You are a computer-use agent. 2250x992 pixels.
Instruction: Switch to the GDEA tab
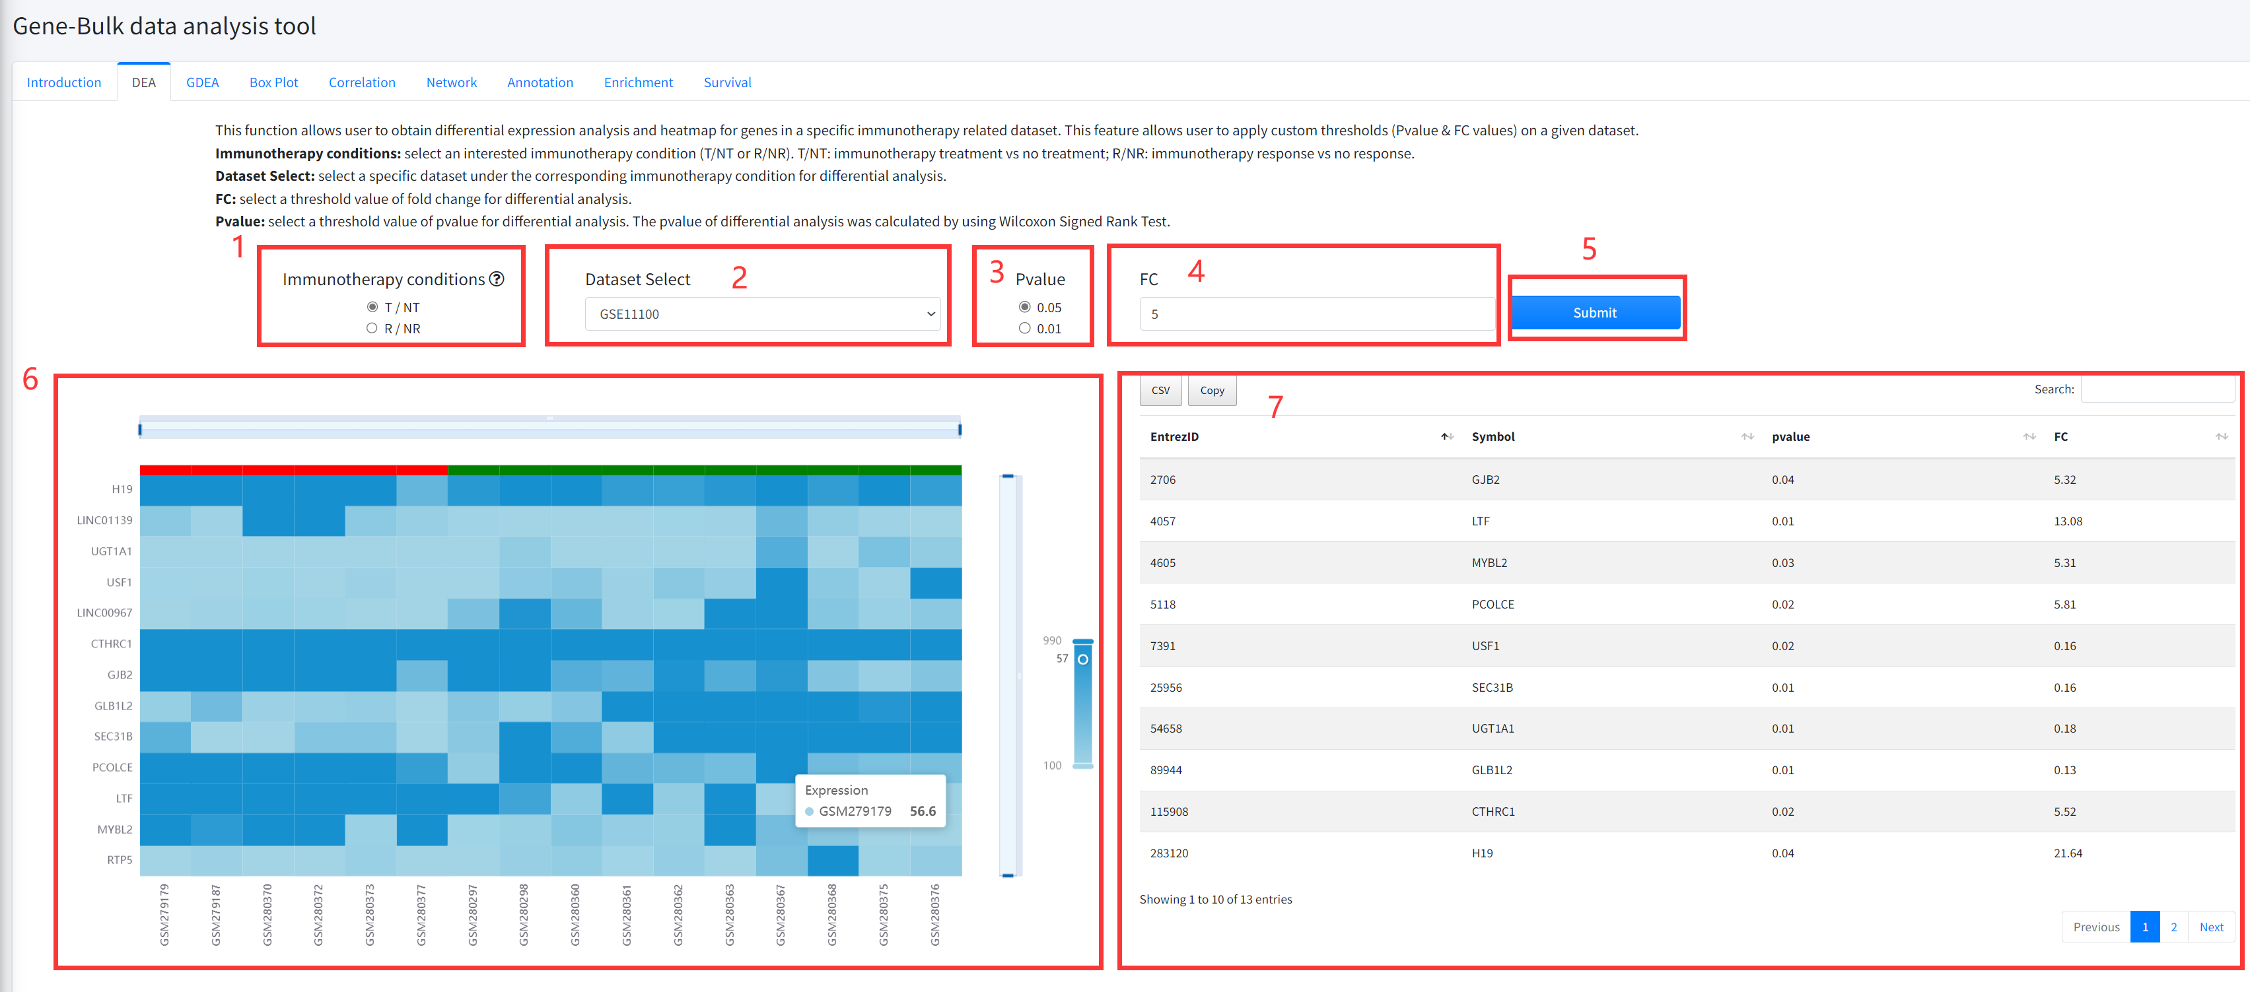coord(202,82)
